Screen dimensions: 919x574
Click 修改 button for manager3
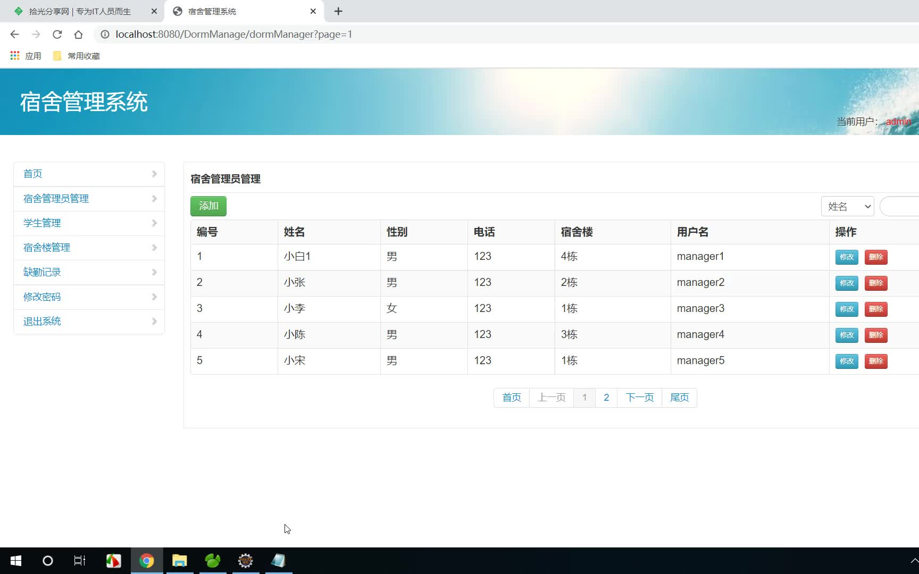[x=846, y=309]
